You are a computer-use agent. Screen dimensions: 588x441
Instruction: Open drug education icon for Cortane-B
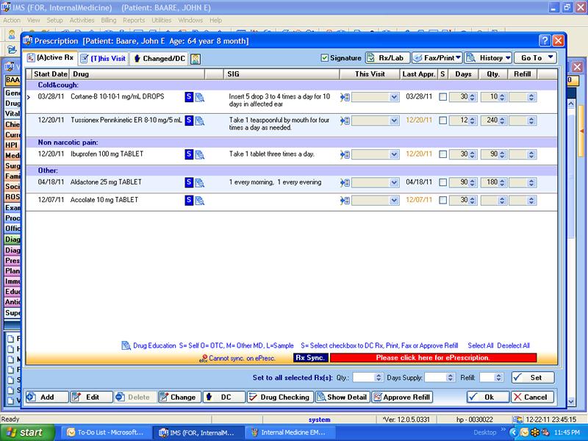[x=200, y=98]
